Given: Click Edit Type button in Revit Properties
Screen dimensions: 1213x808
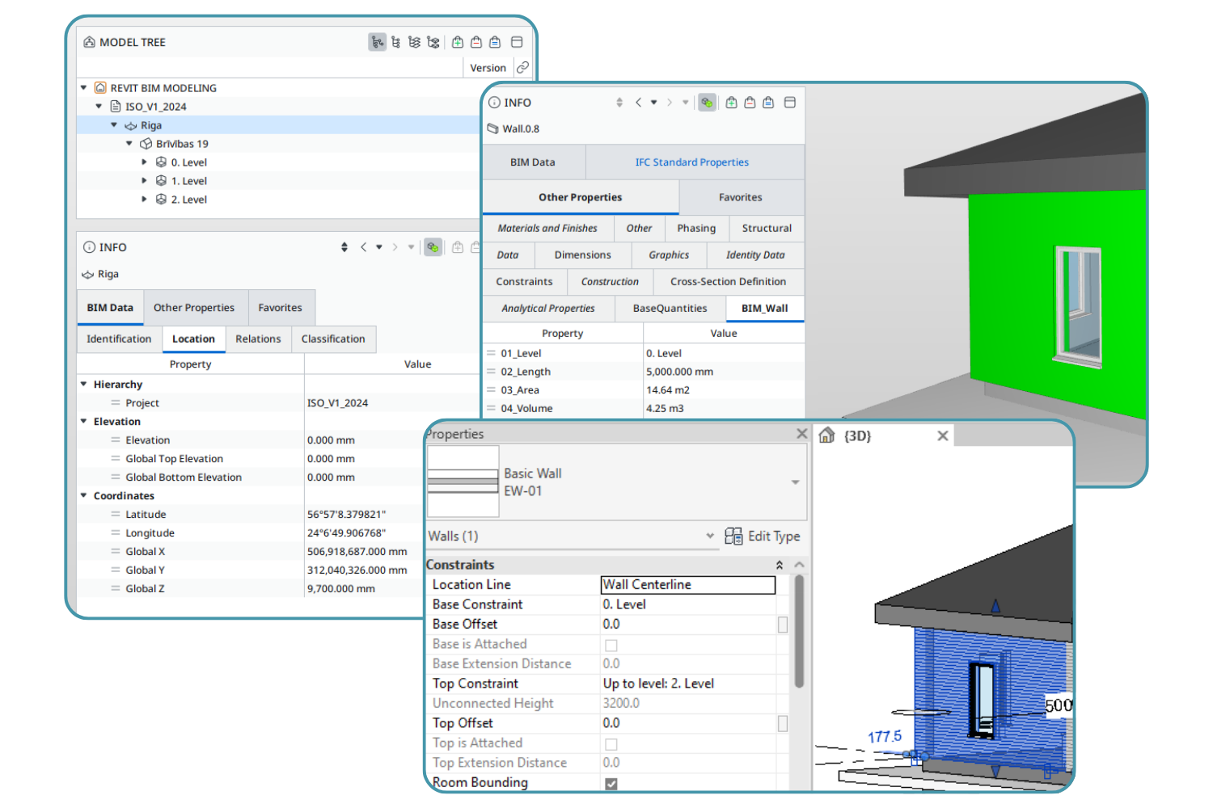Looking at the screenshot, I should pyautogui.click(x=763, y=536).
